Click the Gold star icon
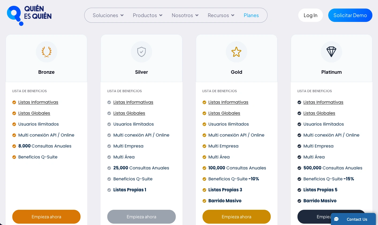The image size is (378, 225). tap(236, 52)
